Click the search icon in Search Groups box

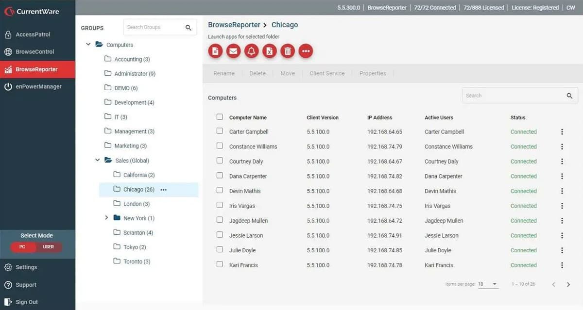pos(189,28)
